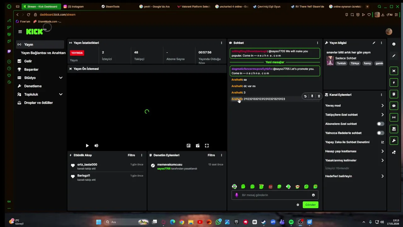The width and height of the screenshot is (403, 227).
Task: Toggle the broadcast signal widget icon in right sidebar
Action: pos(394,117)
